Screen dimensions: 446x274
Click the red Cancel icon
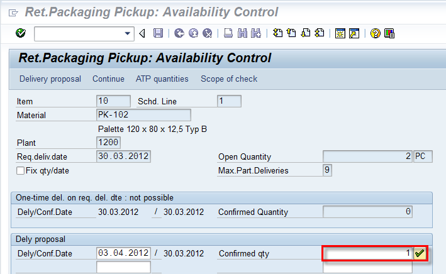pos(206,33)
